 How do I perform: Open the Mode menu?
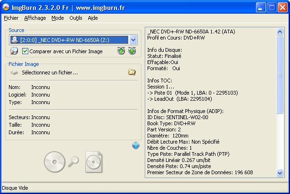[58, 18]
